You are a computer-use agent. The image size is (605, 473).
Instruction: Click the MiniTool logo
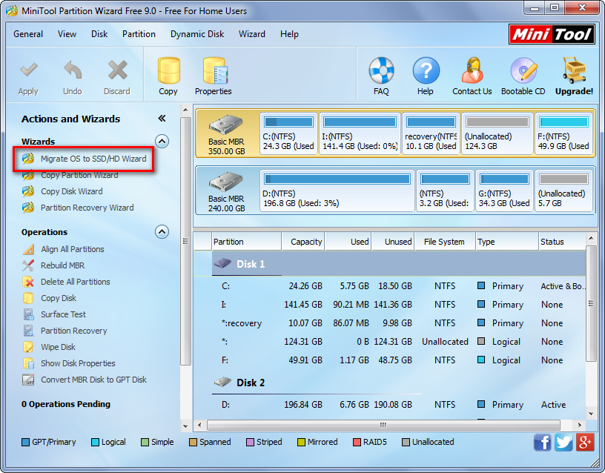tap(552, 35)
